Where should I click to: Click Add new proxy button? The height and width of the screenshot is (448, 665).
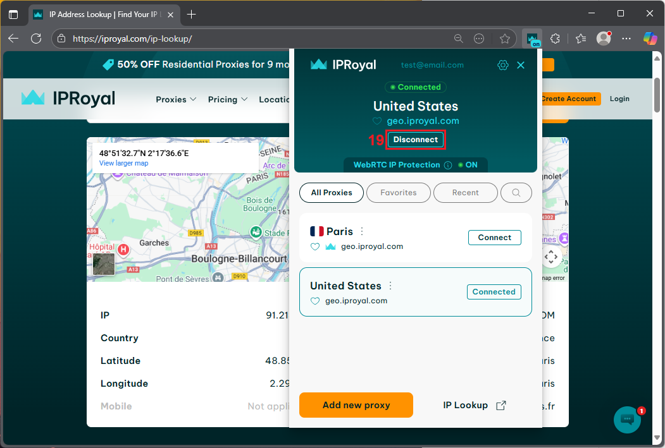[x=356, y=405]
